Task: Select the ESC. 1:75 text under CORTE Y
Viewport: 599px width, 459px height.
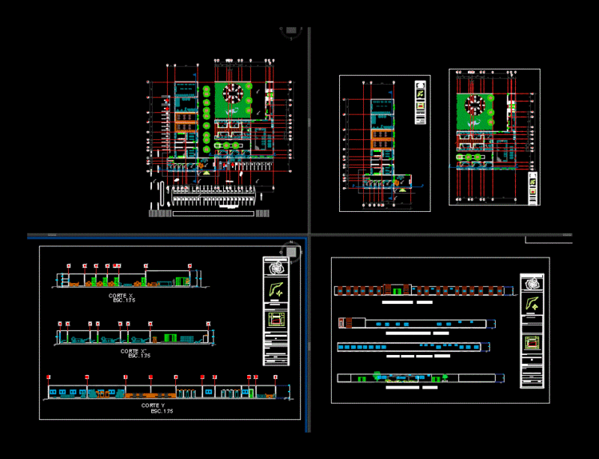Action: (162, 411)
